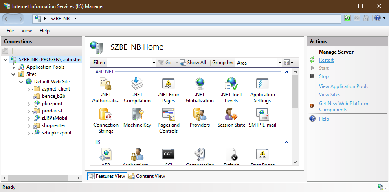Expand the pkozpont application node
This screenshot has width=389, height=192.
(x=29, y=104)
